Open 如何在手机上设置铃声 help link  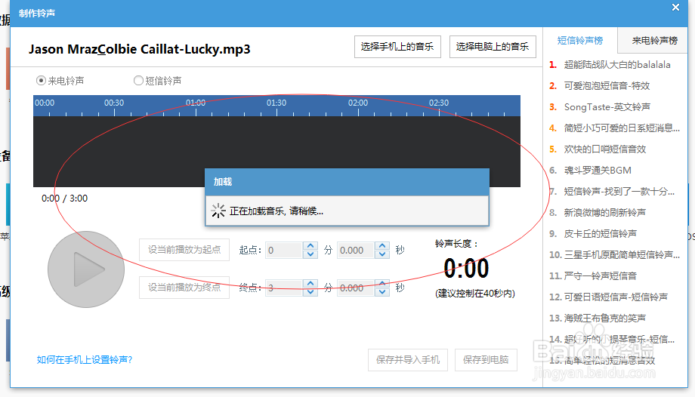tap(84, 360)
